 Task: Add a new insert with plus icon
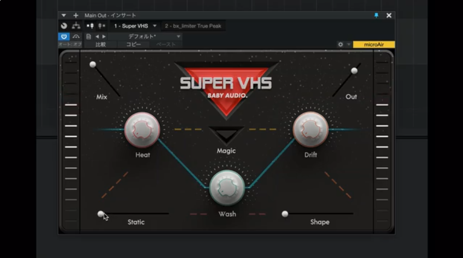(x=76, y=15)
